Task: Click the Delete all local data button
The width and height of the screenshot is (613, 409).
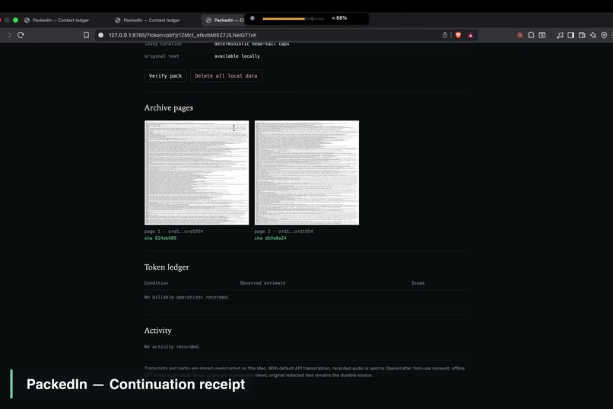Action: click(x=226, y=76)
